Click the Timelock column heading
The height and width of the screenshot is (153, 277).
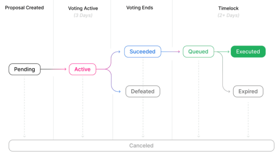point(228,8)
